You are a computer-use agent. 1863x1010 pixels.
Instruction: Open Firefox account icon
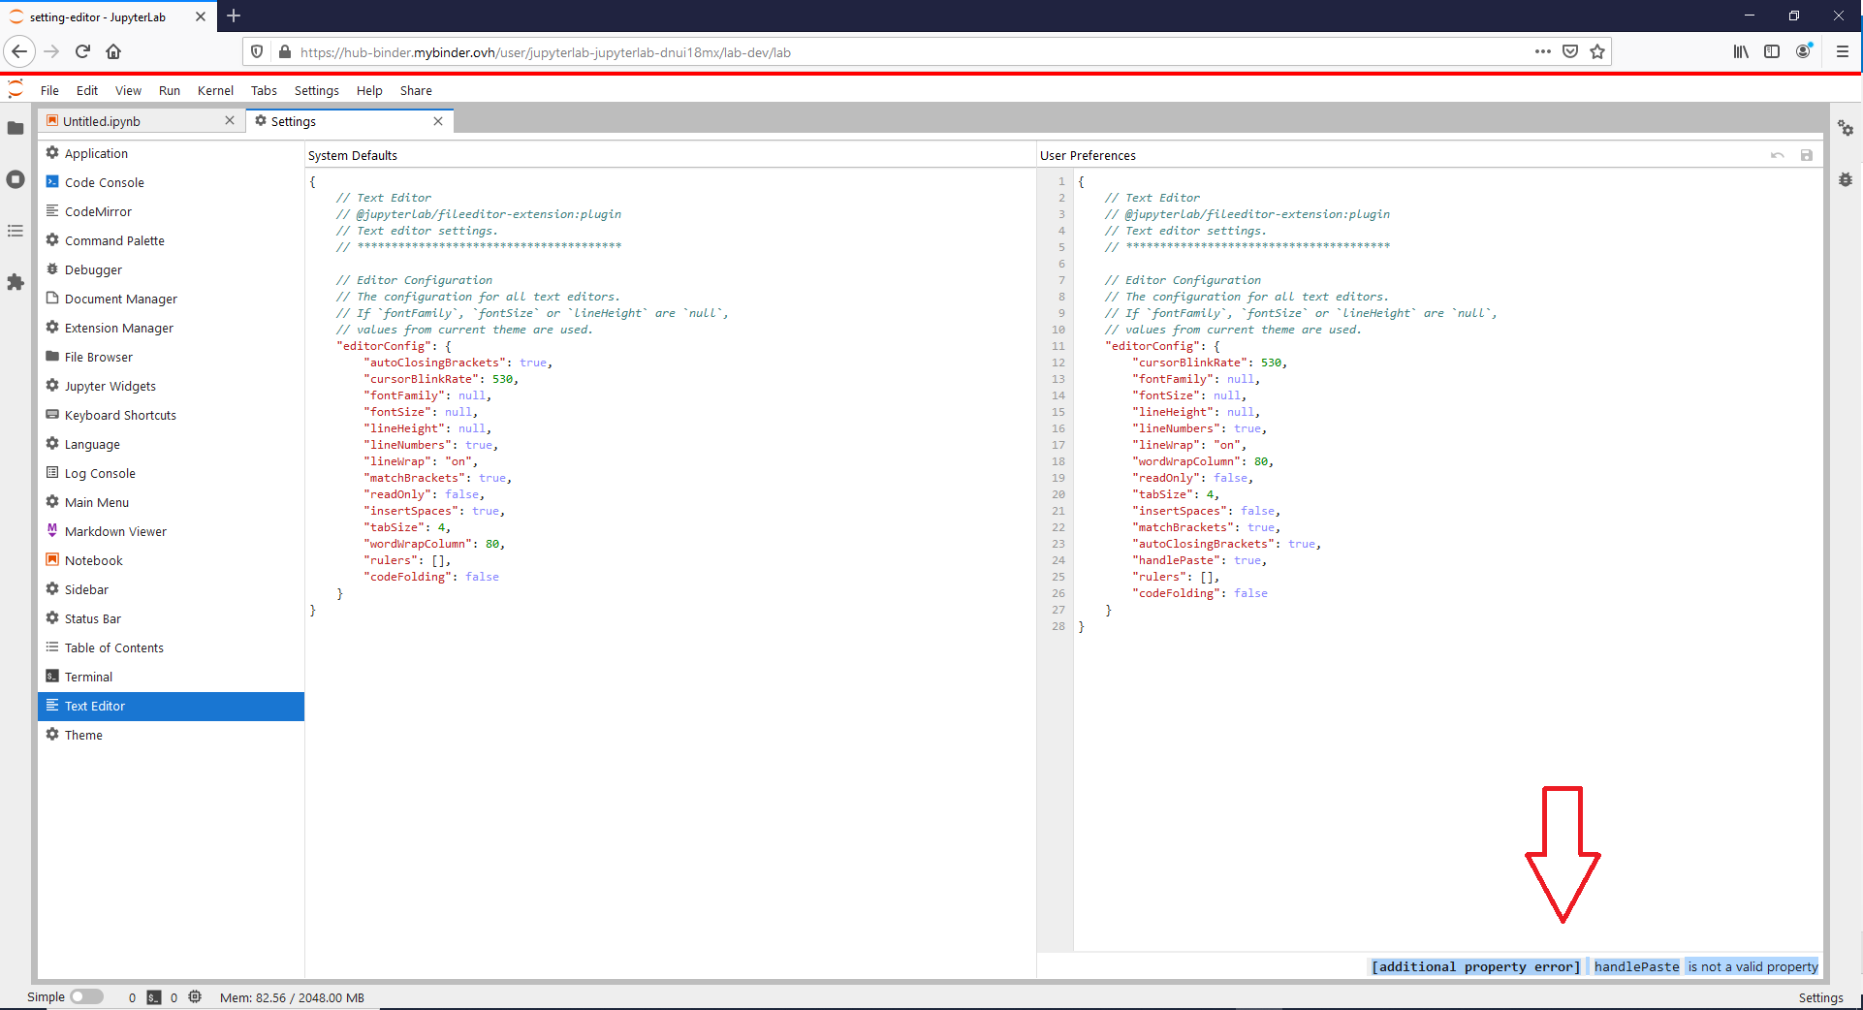pyautogui.click(x=1804, y=52)
